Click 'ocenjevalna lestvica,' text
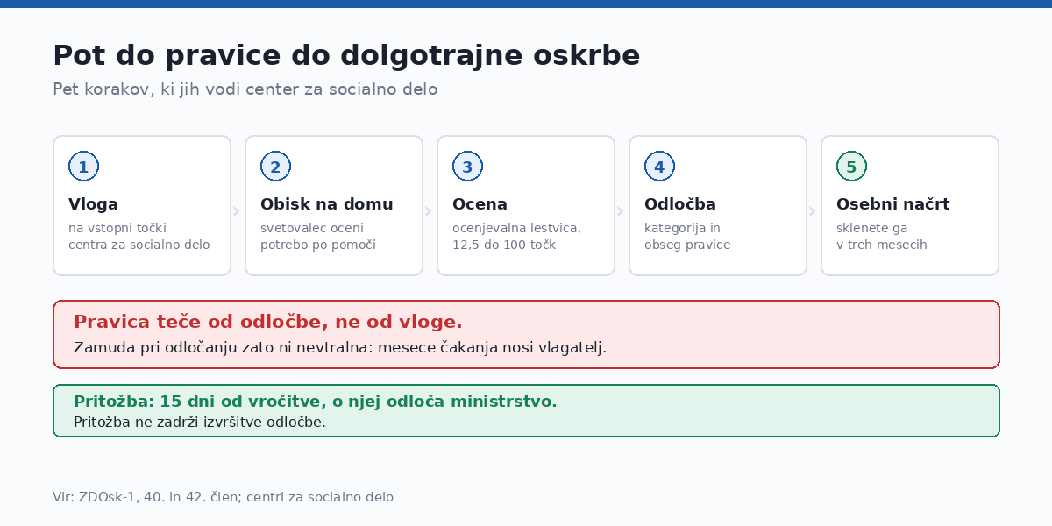1052x526 pixels. pos(517,228)
